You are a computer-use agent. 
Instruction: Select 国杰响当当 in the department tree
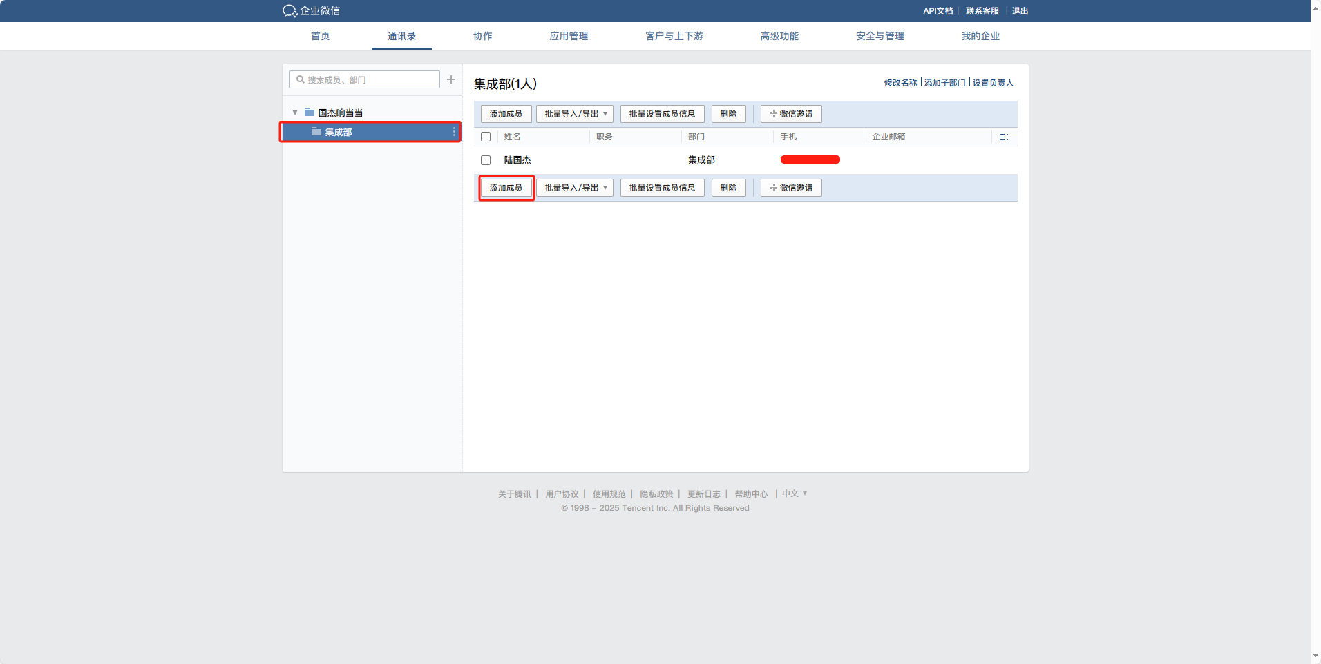[x=341, y=113]
